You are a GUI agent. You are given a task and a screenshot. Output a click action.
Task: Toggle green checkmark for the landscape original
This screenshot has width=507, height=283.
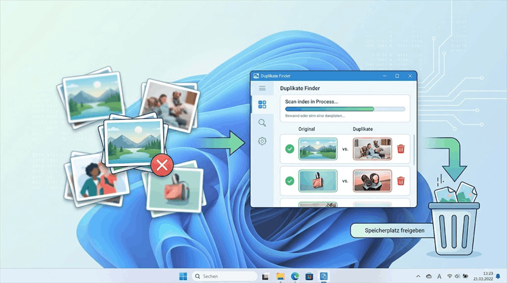(x=289, y=149)
